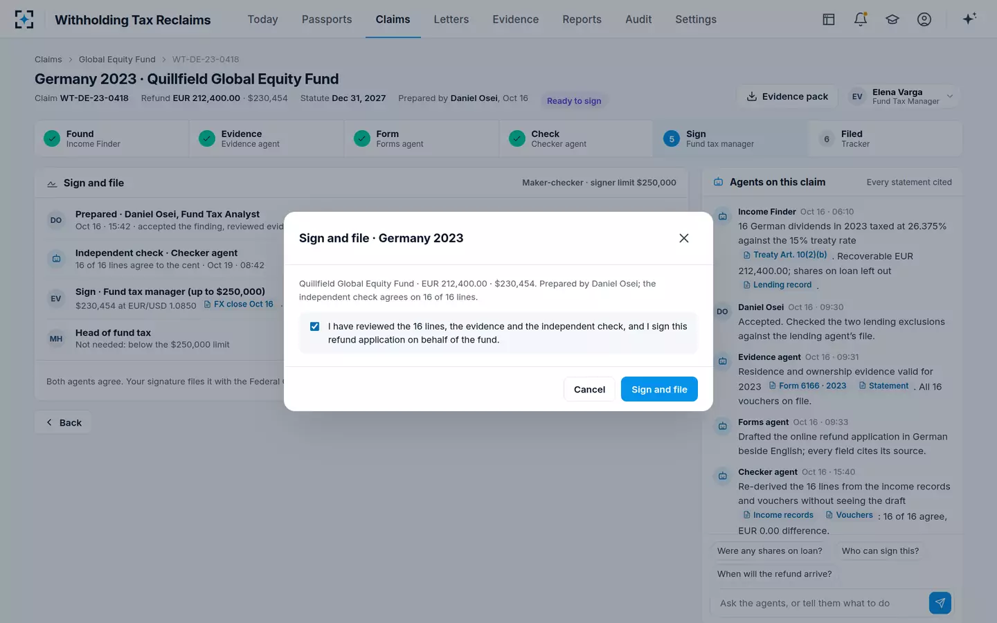Open the Income records citation

pyautogui.click(x=778, y=515)
